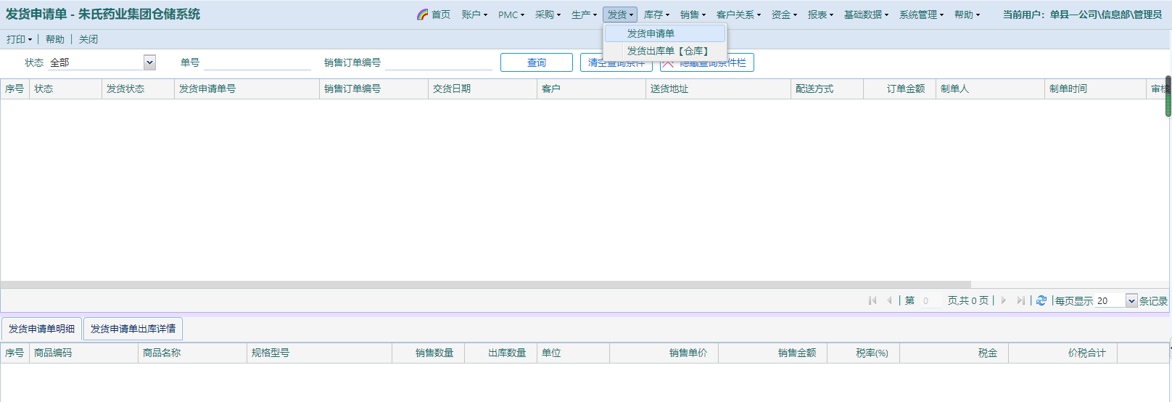Go to next page using pagination arrow

pos(1004,300)
